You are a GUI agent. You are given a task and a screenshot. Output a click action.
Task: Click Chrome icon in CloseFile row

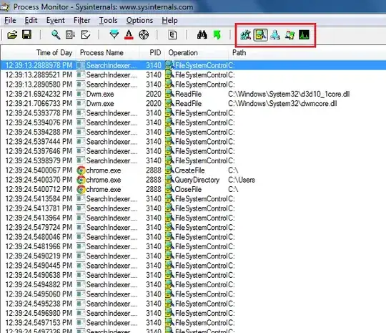point(81,190)
